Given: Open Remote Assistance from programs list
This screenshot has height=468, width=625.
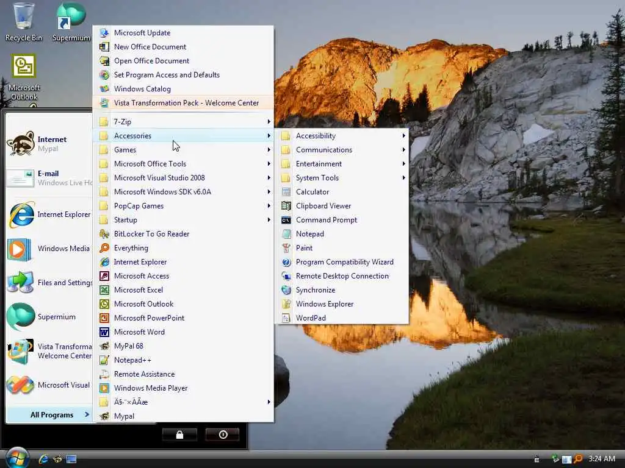Looking at the screenshot, I should pos(183,374).
